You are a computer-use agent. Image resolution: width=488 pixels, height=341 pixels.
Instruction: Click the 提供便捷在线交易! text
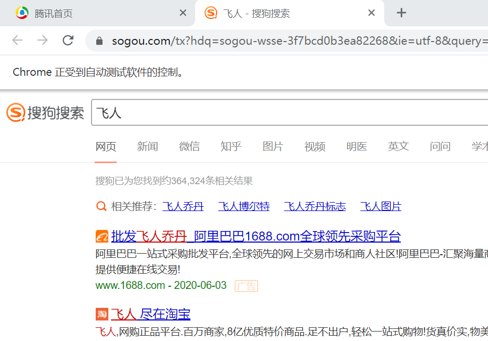[x=138, y=269]
